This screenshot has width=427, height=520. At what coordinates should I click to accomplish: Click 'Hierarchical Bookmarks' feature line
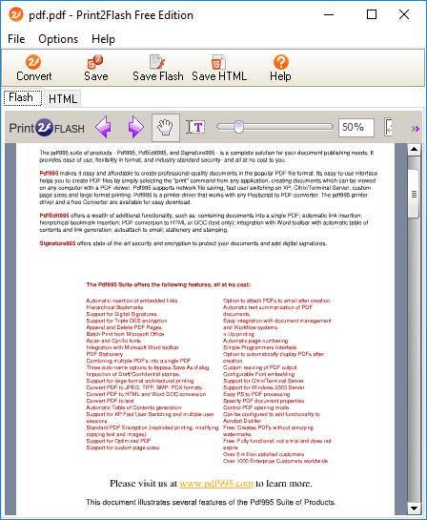click(114, 307)
